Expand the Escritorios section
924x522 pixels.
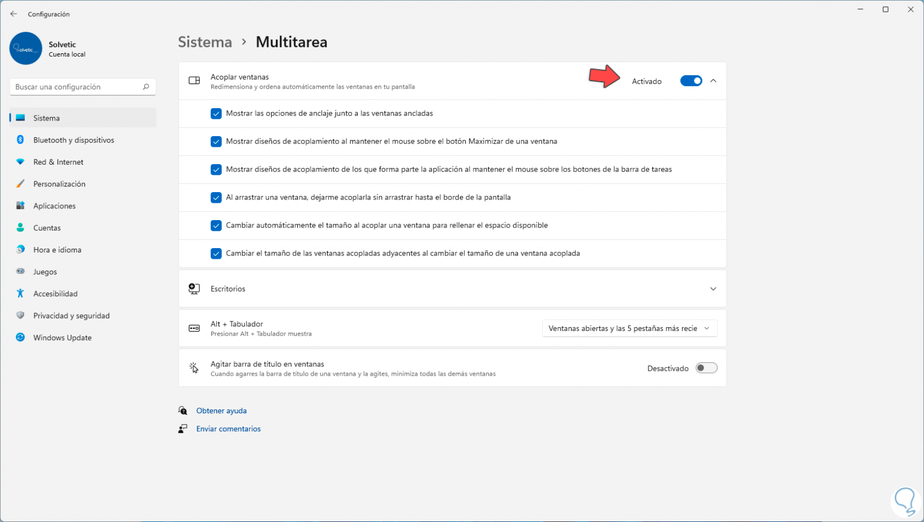tap(713, 289)
